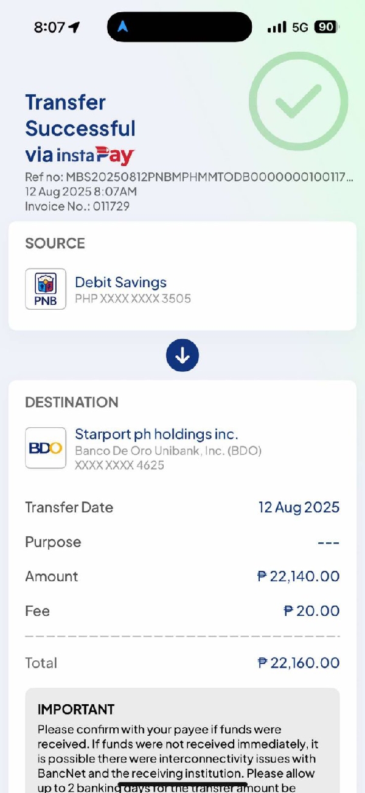This screenshot has width=365, height=793.
Task: Tap the Invoice No. 011729 text
Action: click(x=77, y=206)
